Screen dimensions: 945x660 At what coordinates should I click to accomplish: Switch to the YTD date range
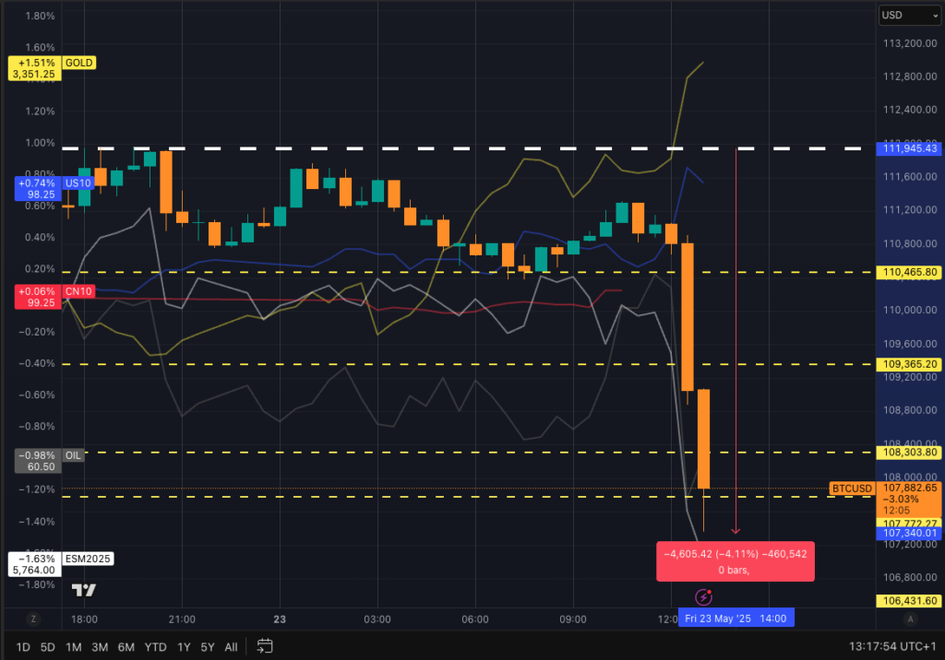[x=153, y=647]
